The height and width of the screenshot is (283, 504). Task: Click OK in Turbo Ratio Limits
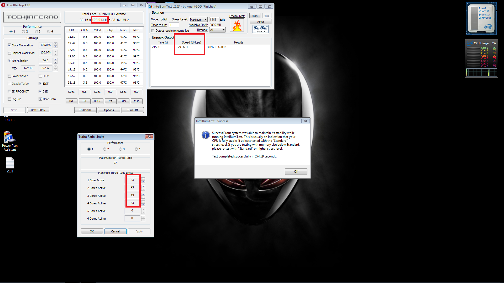[92, 231]
